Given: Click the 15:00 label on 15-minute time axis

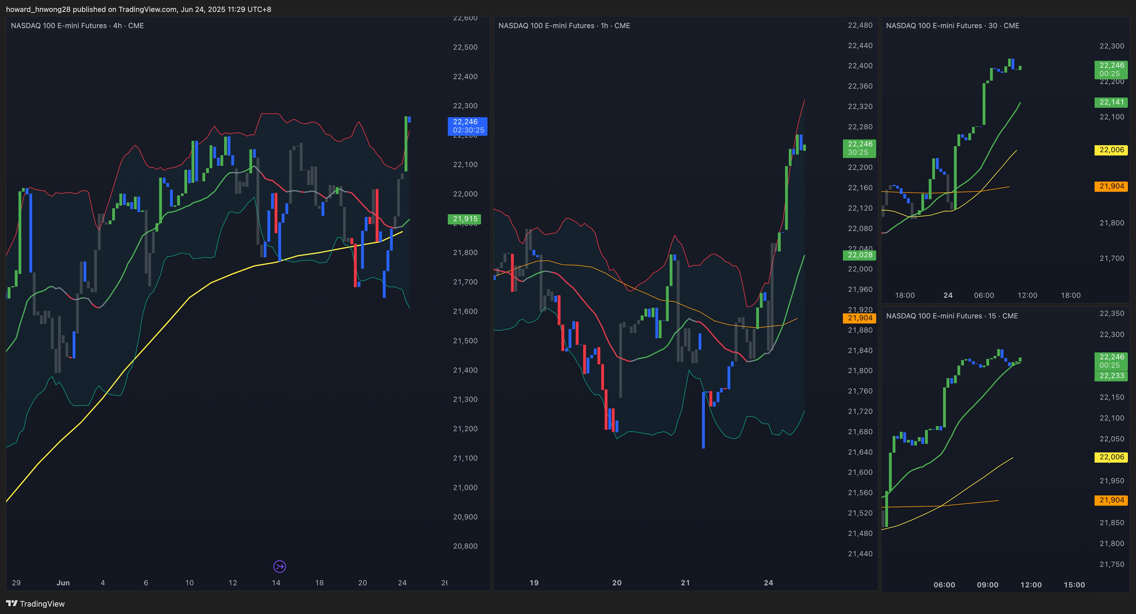Looking at the screenshot, I should pos(1074,585).
